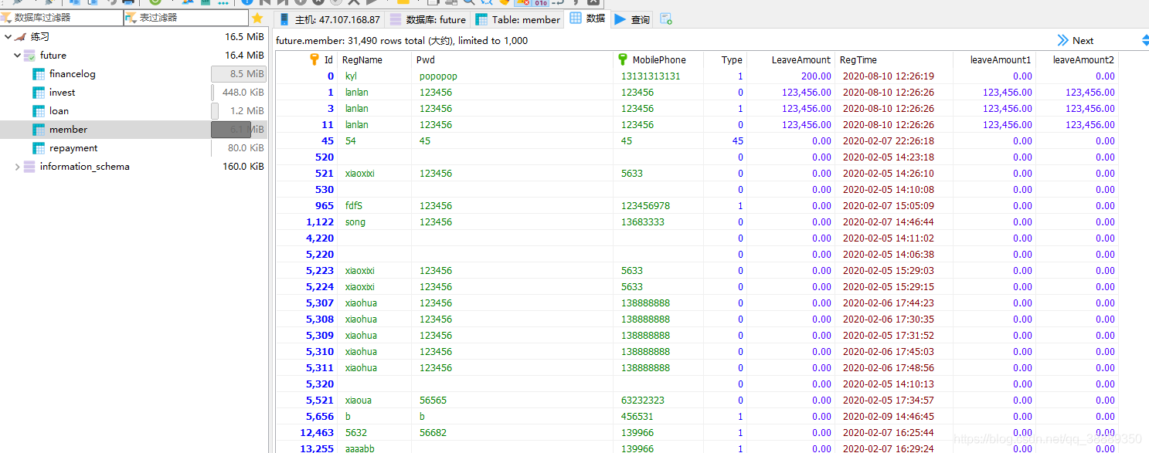1149x453 pixels.
Task: Select the future database in tree
Action: pyautogui.click(x=53, y=56)
